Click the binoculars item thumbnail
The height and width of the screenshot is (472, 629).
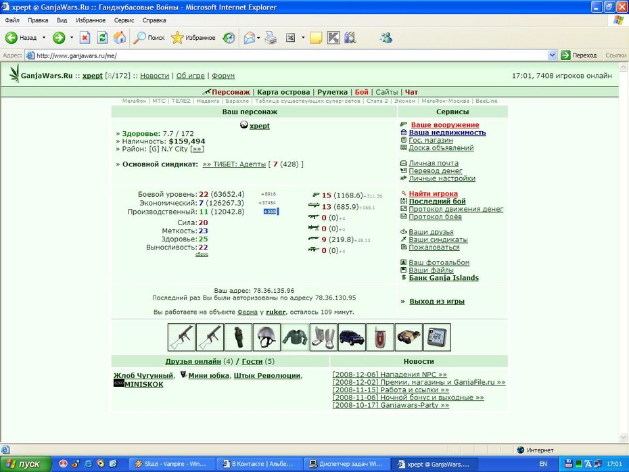[x=409, y=337]
